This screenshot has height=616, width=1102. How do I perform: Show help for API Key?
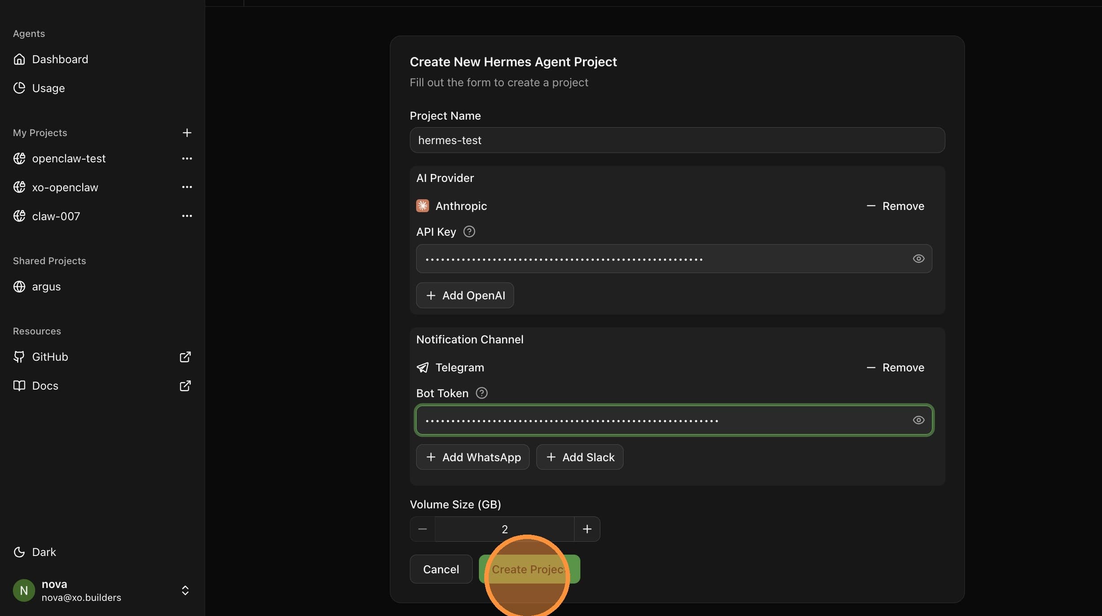(x=469, y=232)
